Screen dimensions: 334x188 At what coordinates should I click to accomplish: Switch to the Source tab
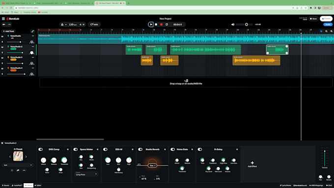pyautogui.click(x=6, y=186)
